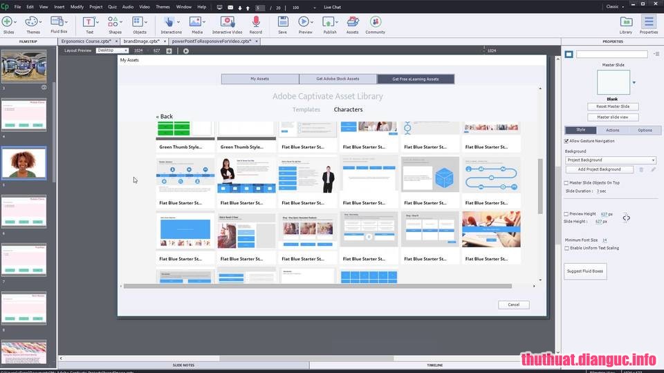Click Add Project Background button
This screenshot has width=664, height=373.
tap(599, 170)
